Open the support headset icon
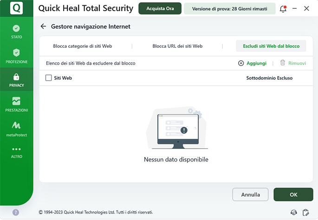Screen dimensions: 318x220 point(293,213)
